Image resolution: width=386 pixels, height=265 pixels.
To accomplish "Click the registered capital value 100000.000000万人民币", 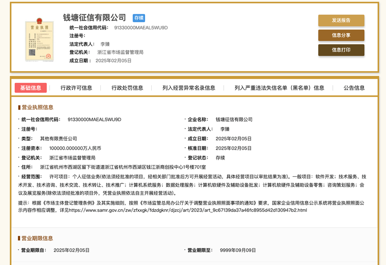I will [75, 148].
